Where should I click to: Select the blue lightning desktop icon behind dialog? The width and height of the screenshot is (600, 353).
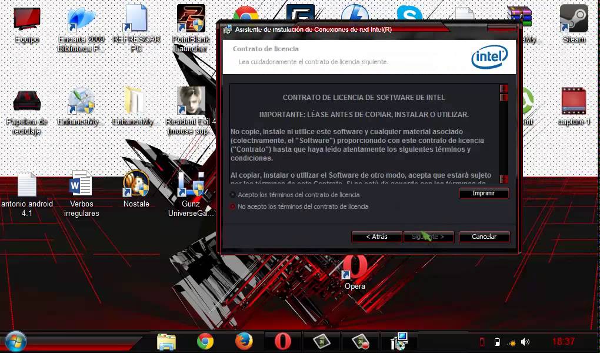(x=355, y=13)
